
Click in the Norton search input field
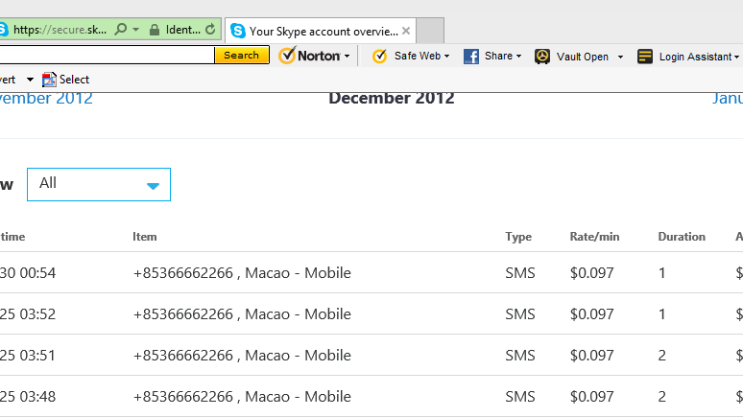point(106,56)
